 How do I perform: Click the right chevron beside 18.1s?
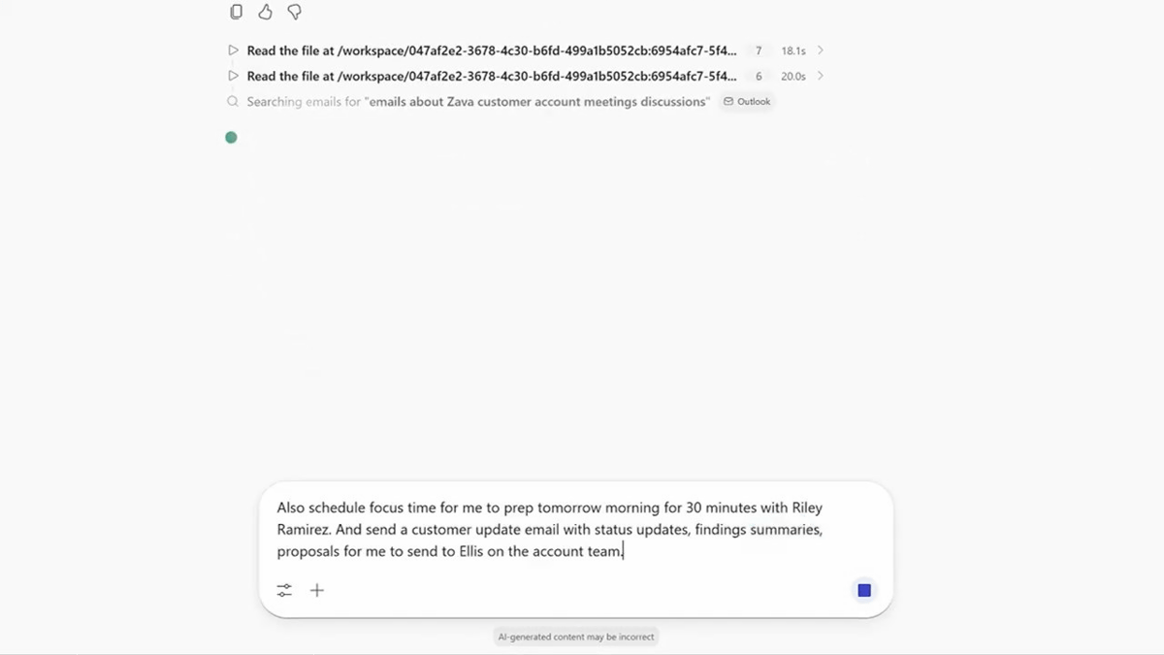pos(821,50)
